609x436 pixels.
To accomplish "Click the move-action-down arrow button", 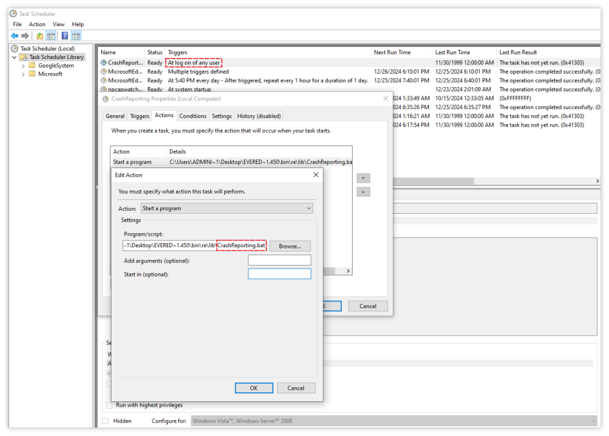I will pyautogui.click(x=363, y=192).
